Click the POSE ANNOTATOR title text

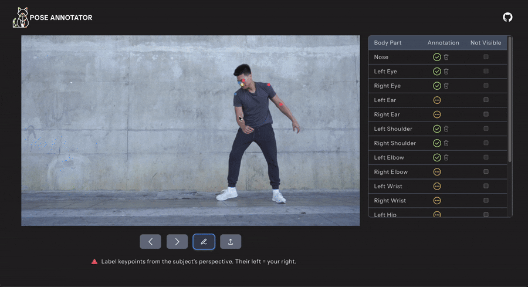pos(61,18)
